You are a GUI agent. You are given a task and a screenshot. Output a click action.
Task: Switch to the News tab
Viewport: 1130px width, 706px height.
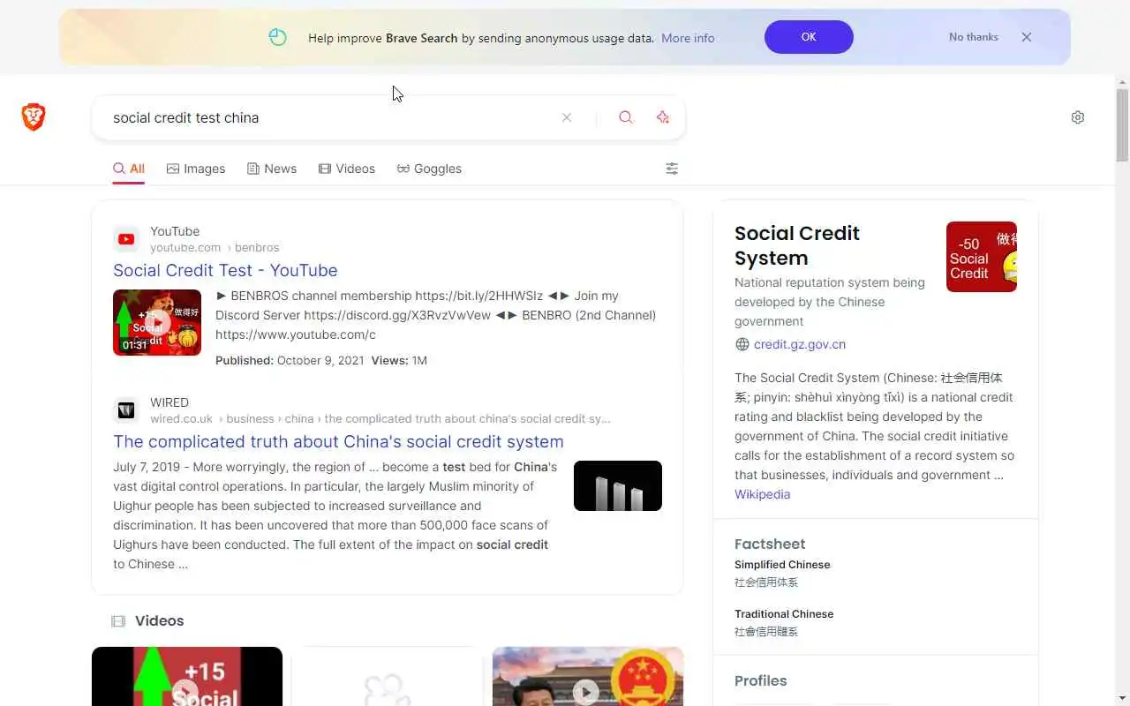(x=272, y=169)
